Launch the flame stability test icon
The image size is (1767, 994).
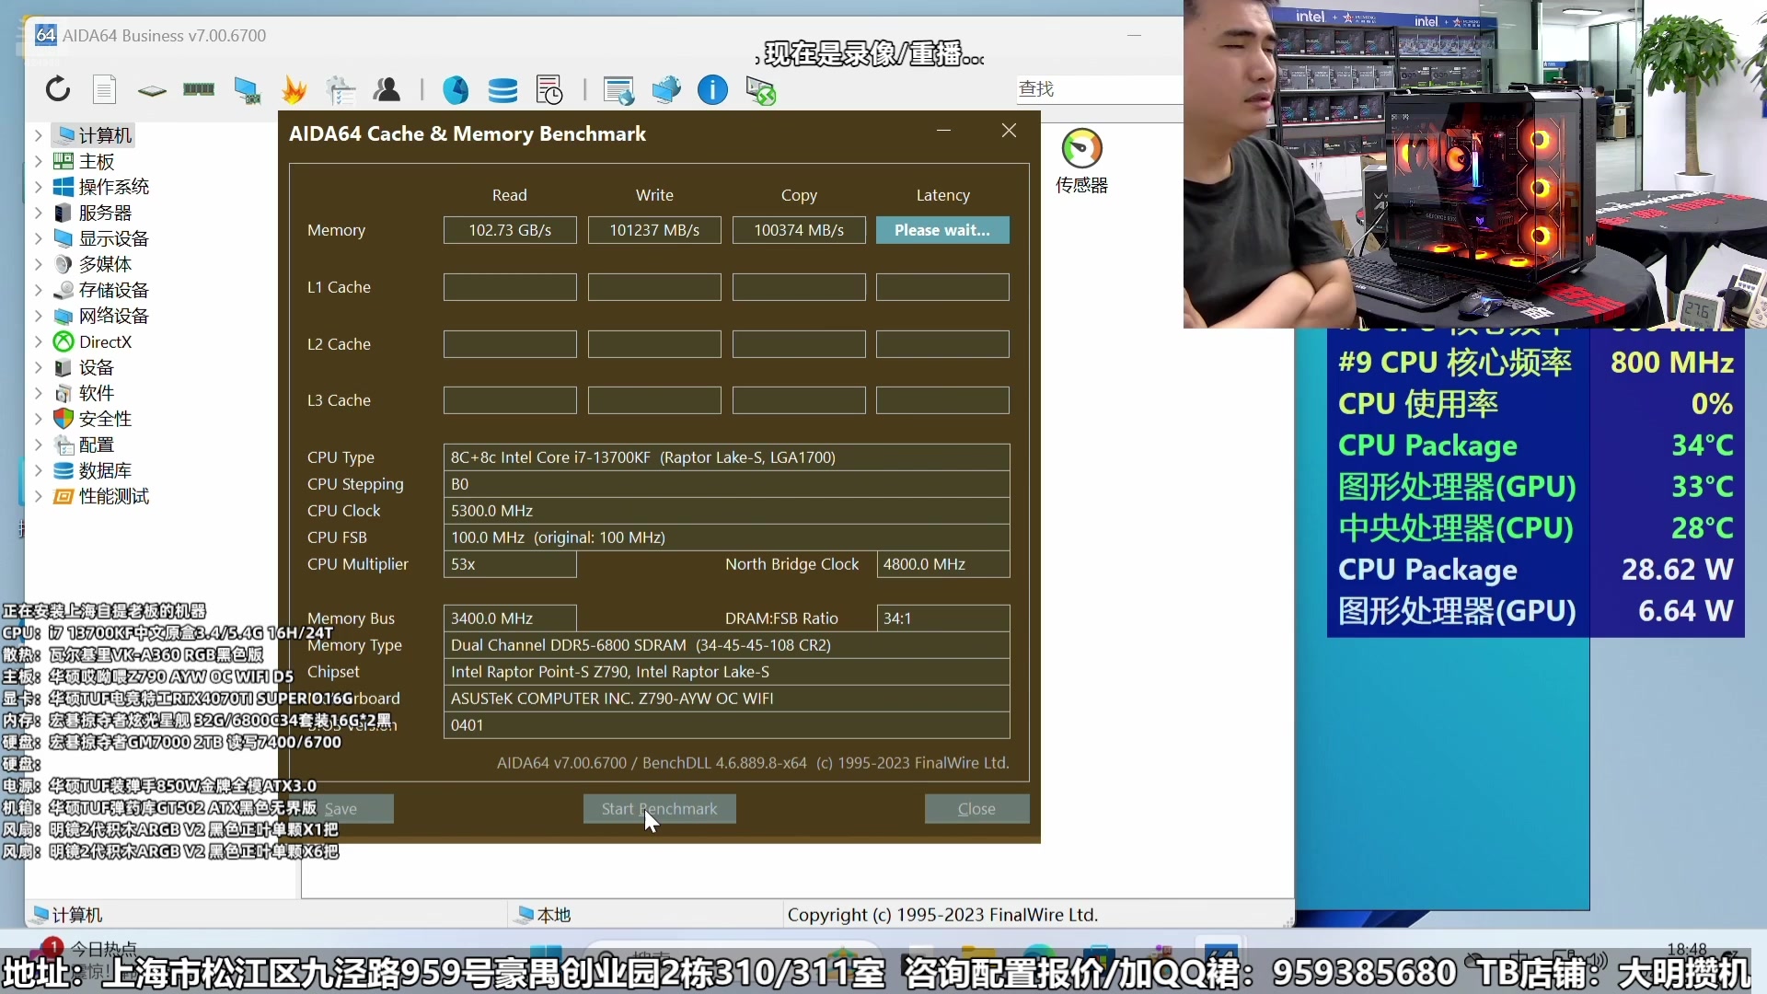click(294, 89)
